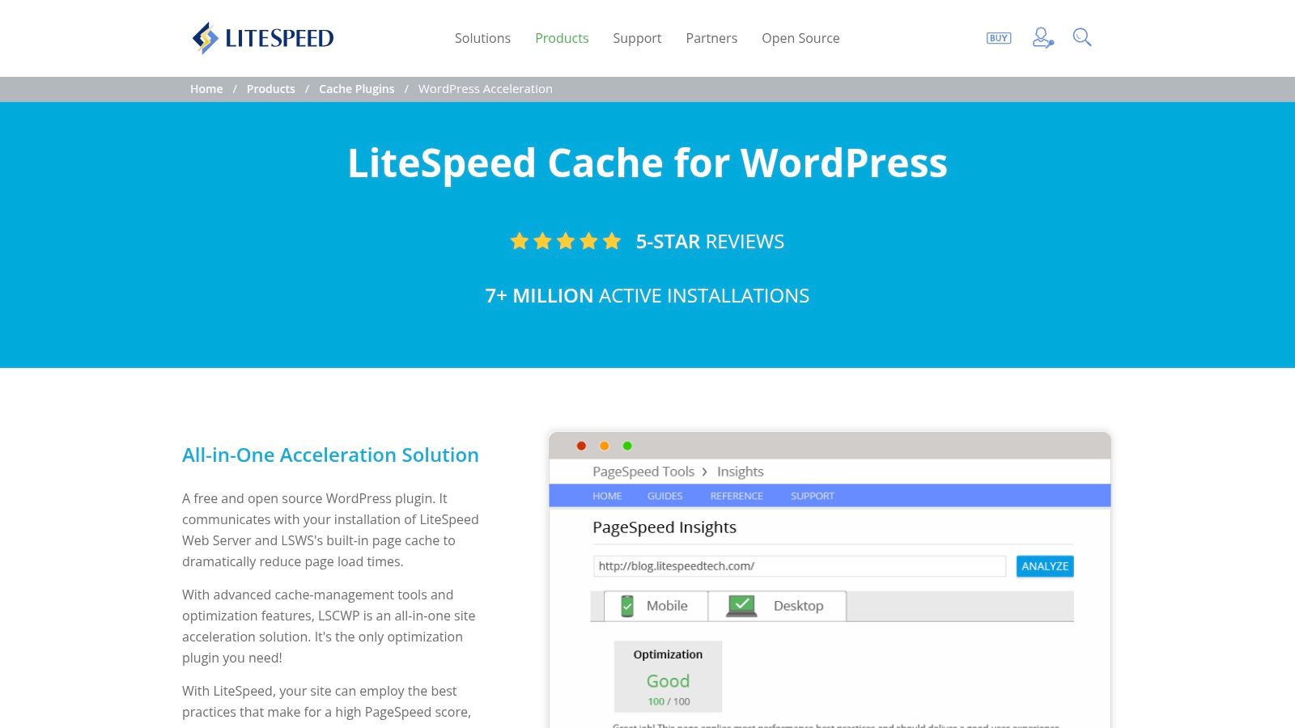
Task: Click the Optimization Good score box
Action: (668, 676)
